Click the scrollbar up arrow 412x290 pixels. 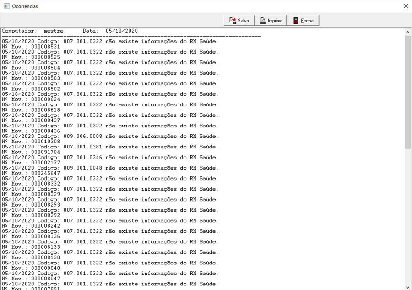407,32
